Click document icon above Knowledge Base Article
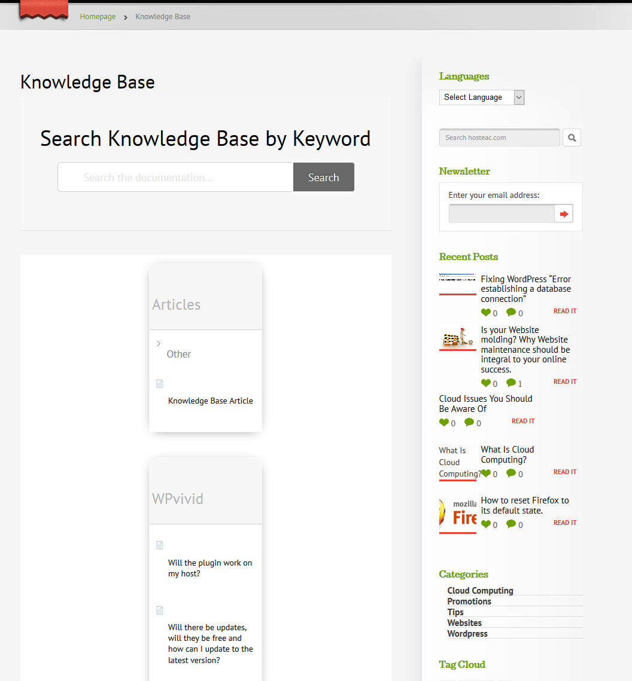The height and width of the screenshot is (681, 632). point(160,384)
